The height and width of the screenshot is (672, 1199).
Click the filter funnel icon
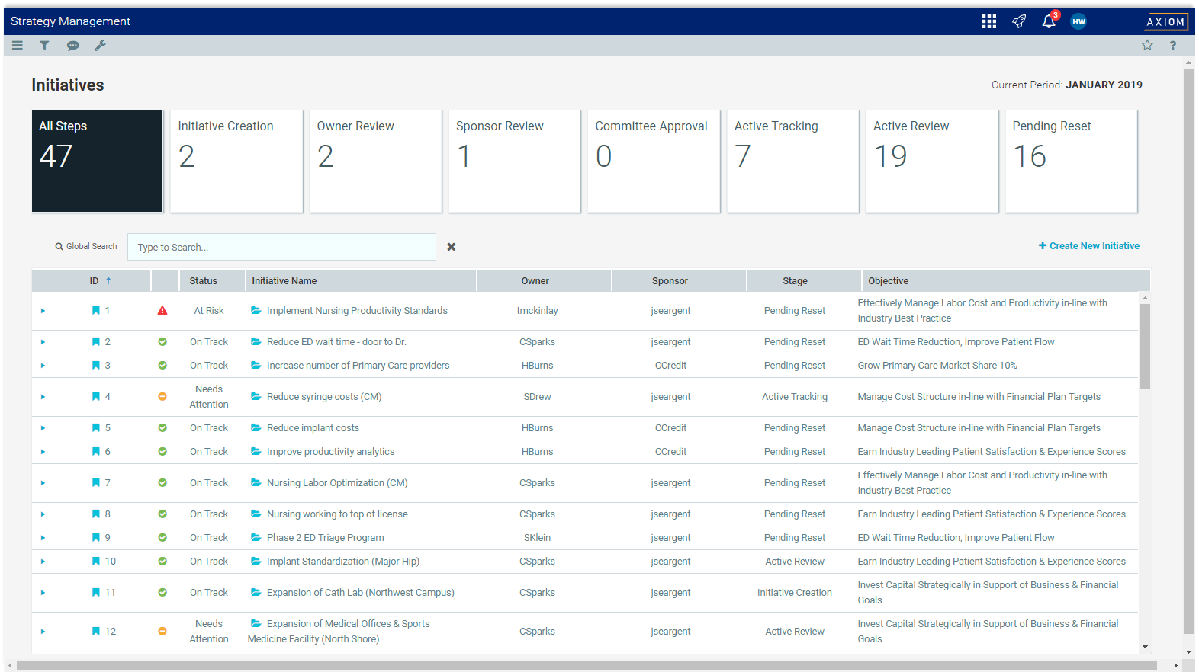click(44, 46)
